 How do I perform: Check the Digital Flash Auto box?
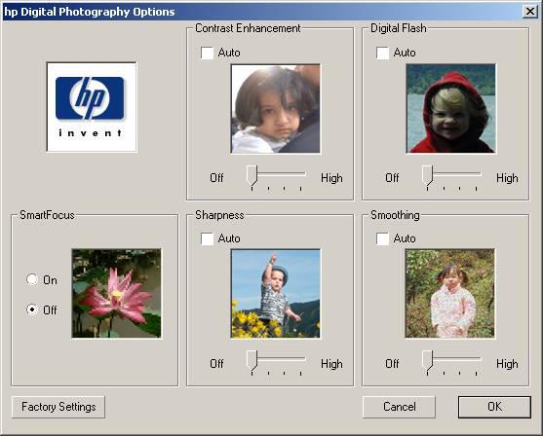pyautogui.click(x=383, y=53)
